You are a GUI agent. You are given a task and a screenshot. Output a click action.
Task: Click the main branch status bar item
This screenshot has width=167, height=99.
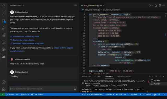(x=10, y=94)
